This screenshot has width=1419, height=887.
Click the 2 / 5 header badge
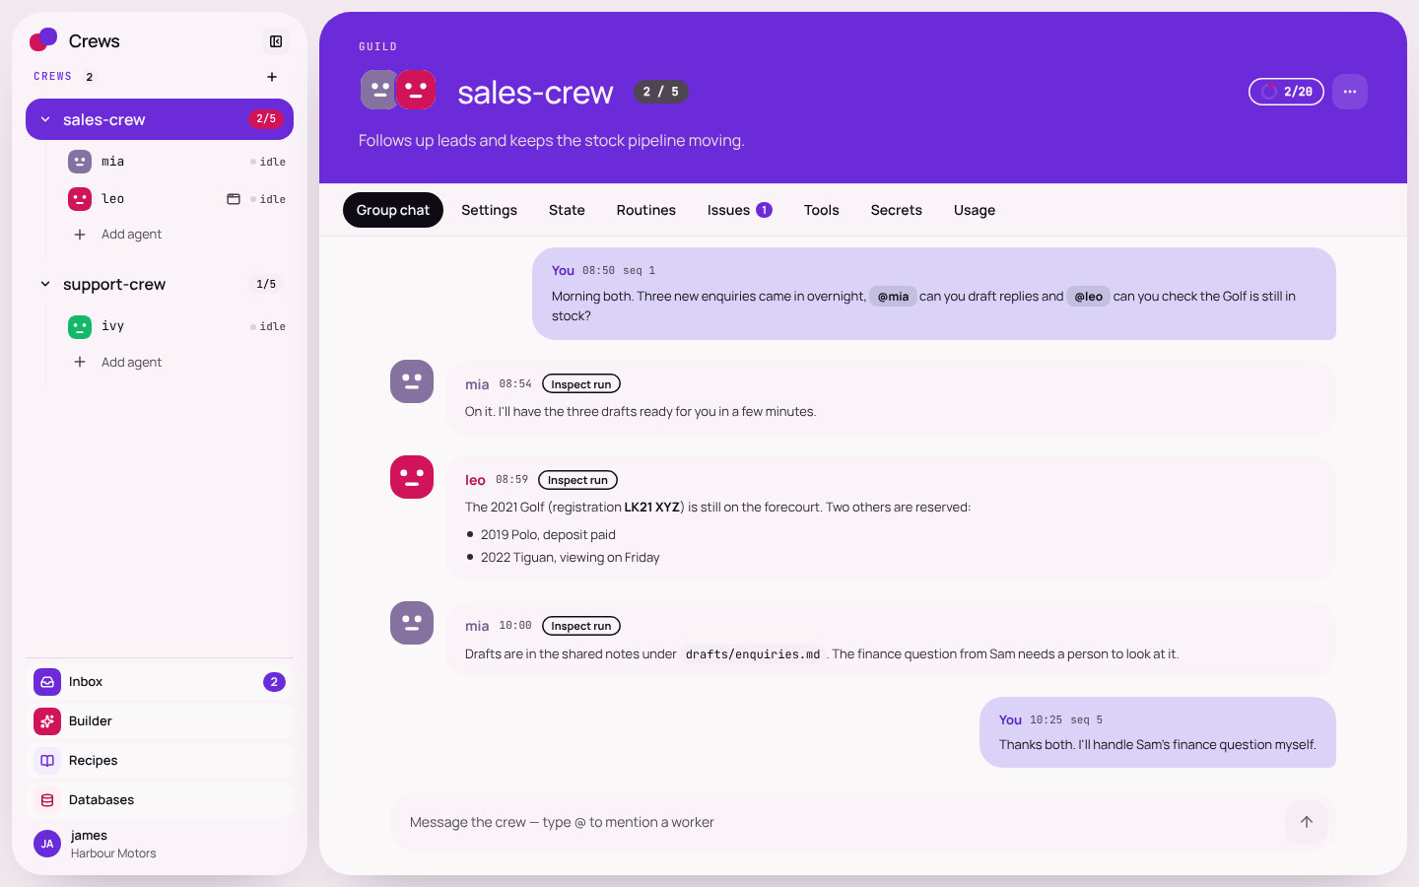coord(660,92)
